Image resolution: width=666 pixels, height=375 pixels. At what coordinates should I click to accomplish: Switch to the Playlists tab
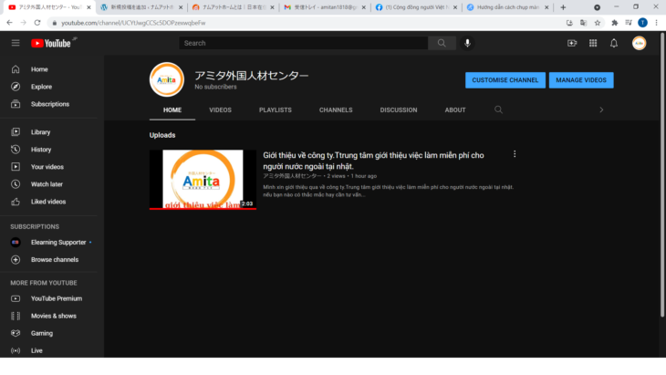276,110
